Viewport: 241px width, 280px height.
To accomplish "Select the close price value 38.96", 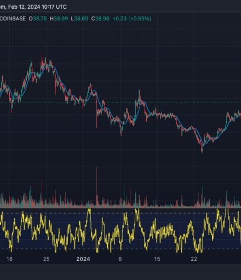I will click(x=102, y=19).
